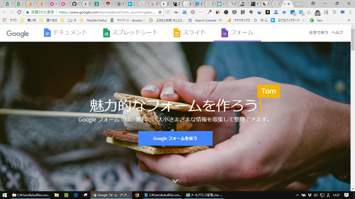Open the 買い物 bookmark folder
The image size is (355, 199).
tap(28, 20)
